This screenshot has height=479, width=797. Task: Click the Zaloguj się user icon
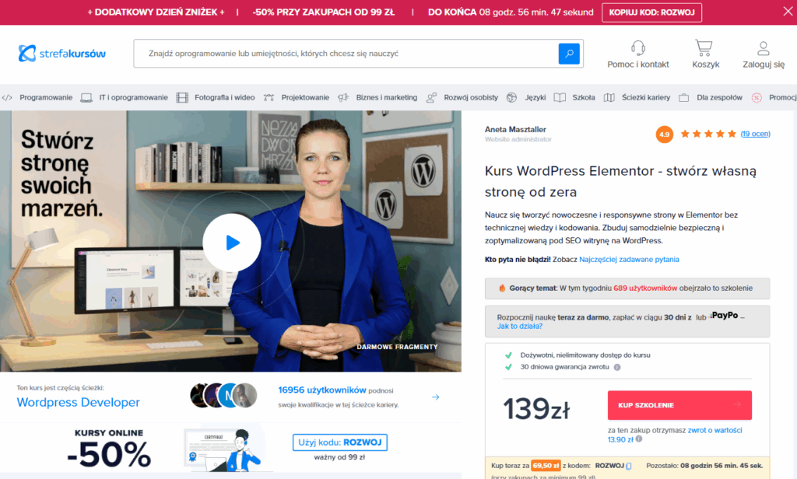click(763, 48)
